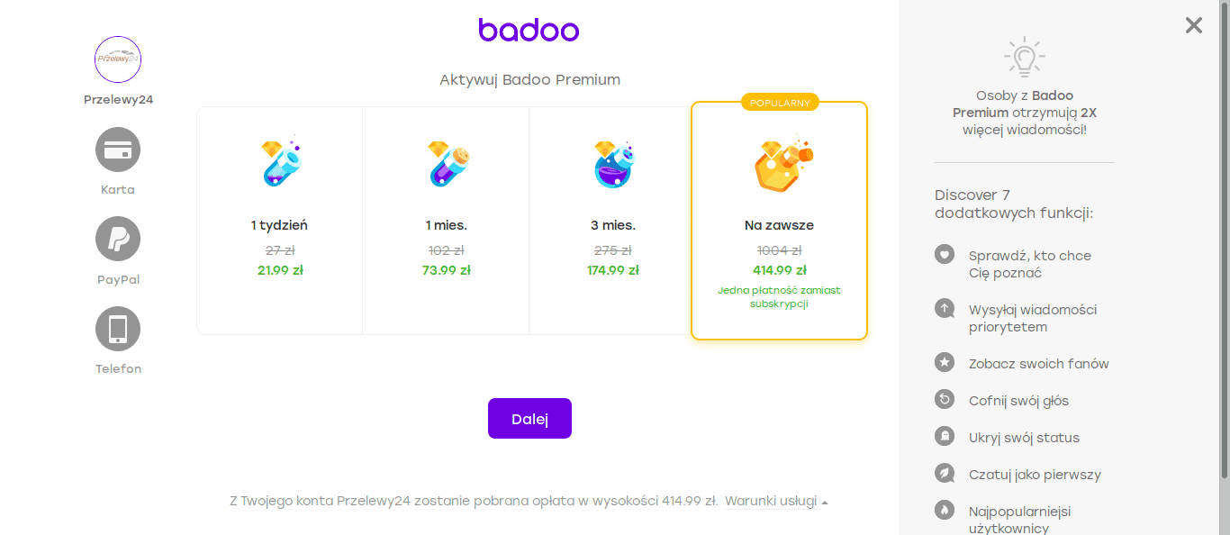The height and width of the screenshot is (535, 1230).
Task: Pick the Telefon phone payment icon
Action: pos(118,329)
